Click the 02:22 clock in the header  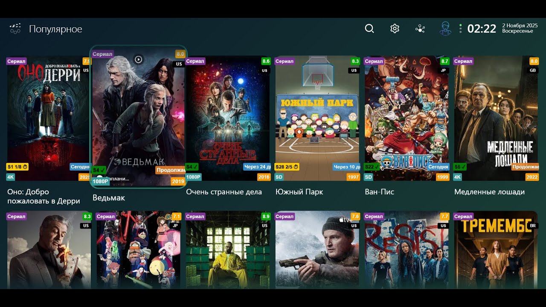pos(482,29)
